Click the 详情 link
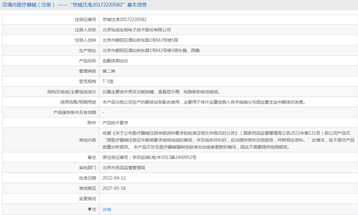The image size is (358, 215). pos(107,210)
